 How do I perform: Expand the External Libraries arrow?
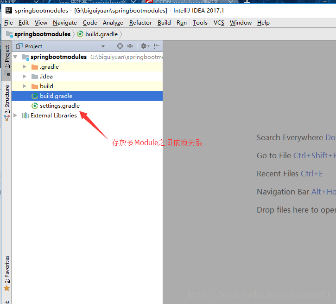(x=15, y=115)
